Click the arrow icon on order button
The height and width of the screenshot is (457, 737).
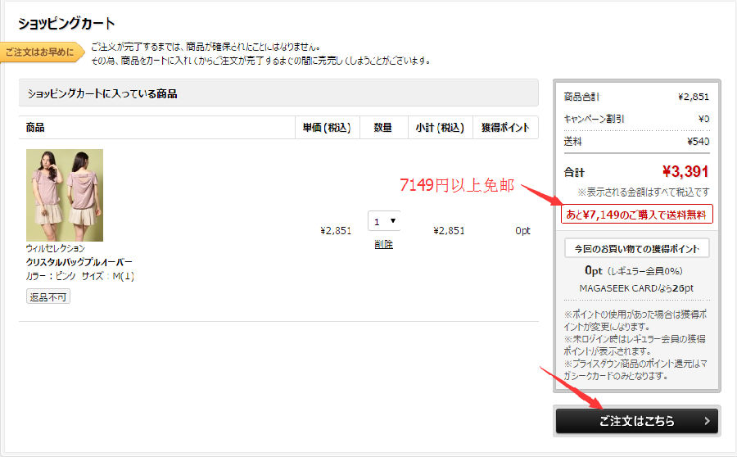point(707,421)
